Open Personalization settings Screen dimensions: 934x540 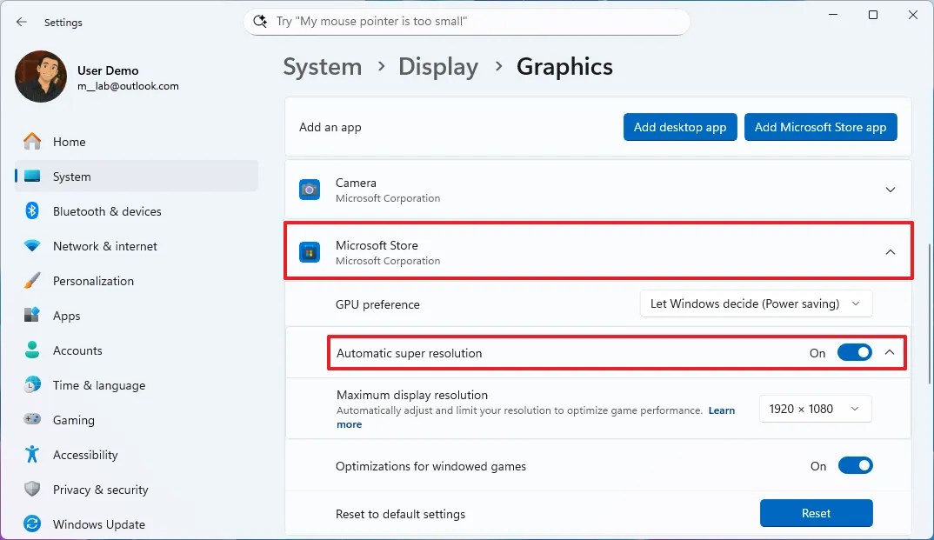pos(137,281)
